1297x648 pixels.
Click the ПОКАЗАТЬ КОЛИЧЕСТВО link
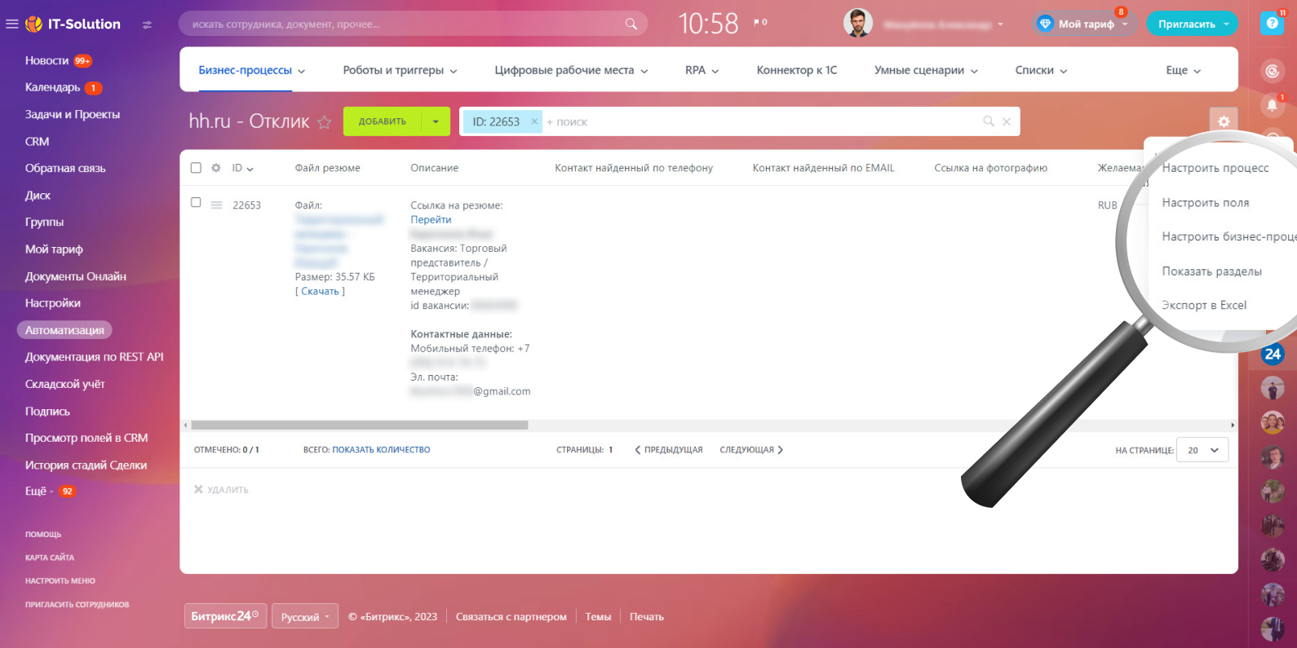coord(381,450)
